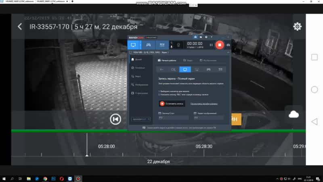Go back with the arrow beside IR-33557-170

(20, 27)
